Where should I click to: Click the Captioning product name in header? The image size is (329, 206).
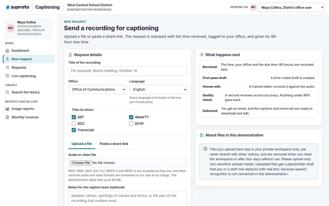click(47, 7)
